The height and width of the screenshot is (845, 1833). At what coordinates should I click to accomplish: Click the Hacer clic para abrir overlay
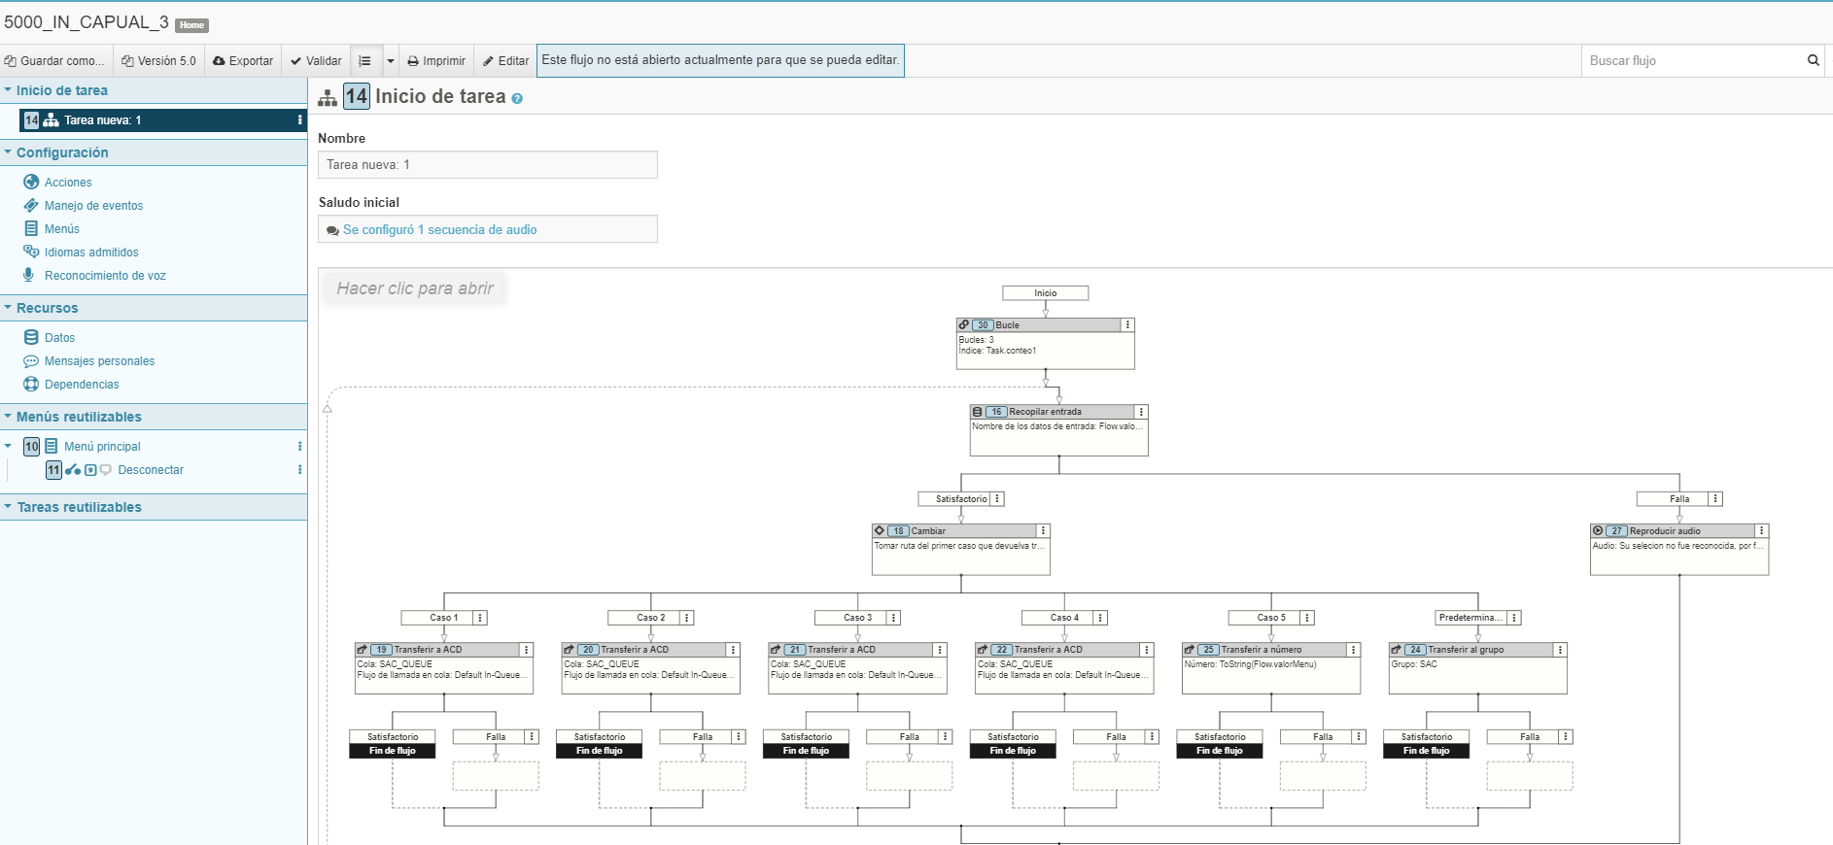[415, 288]
